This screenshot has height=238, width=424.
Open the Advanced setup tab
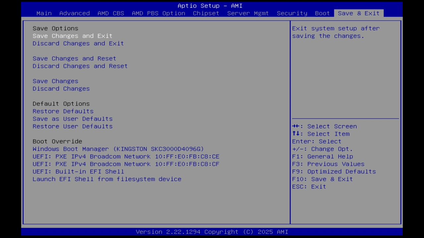coord(75,13)
